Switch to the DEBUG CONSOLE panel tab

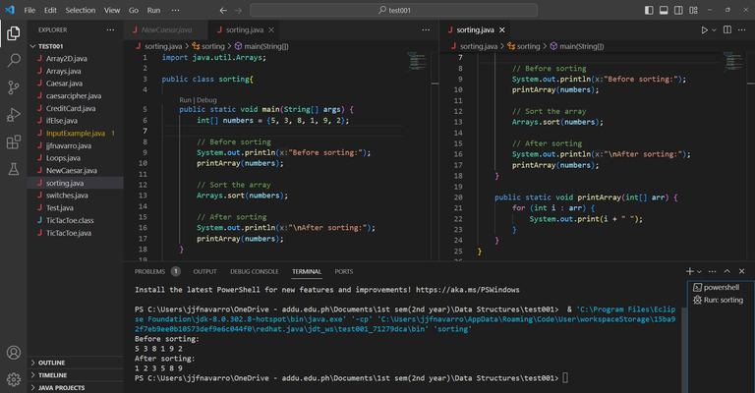click(254, 271)
